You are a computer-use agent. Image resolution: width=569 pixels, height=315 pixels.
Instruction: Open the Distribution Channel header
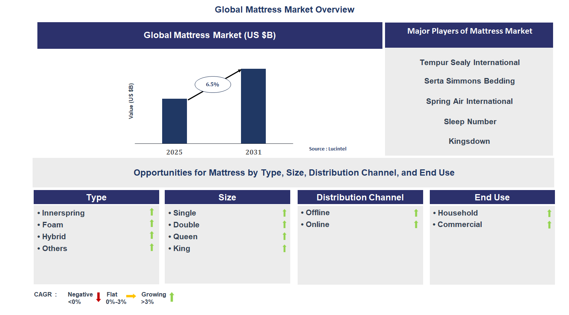point(360,197)
